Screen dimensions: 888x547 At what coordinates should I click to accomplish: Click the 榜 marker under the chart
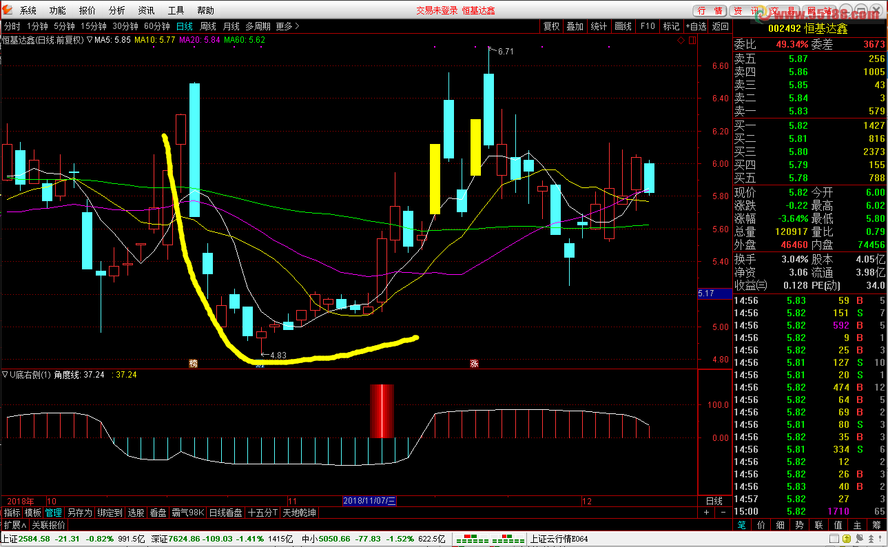pos(194,363)
